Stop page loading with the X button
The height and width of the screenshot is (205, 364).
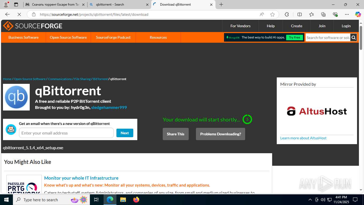[19, 14]
